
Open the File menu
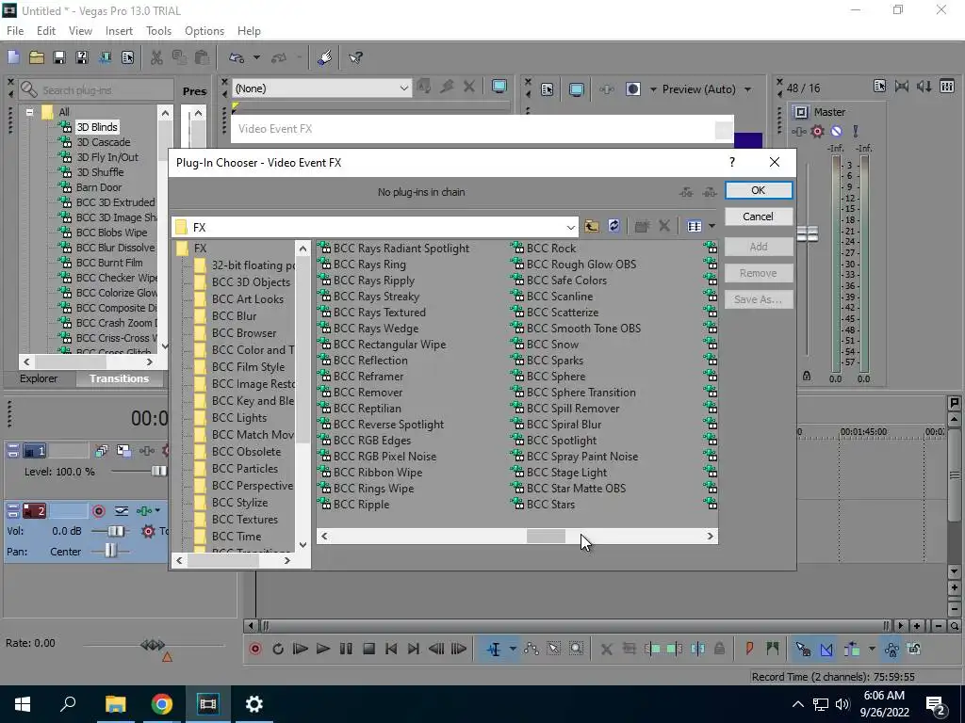(15, 31)
